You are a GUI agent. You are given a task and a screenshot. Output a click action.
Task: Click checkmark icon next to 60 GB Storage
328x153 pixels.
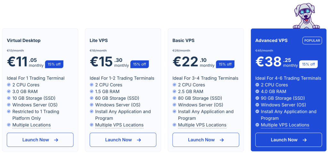point(92,98)
